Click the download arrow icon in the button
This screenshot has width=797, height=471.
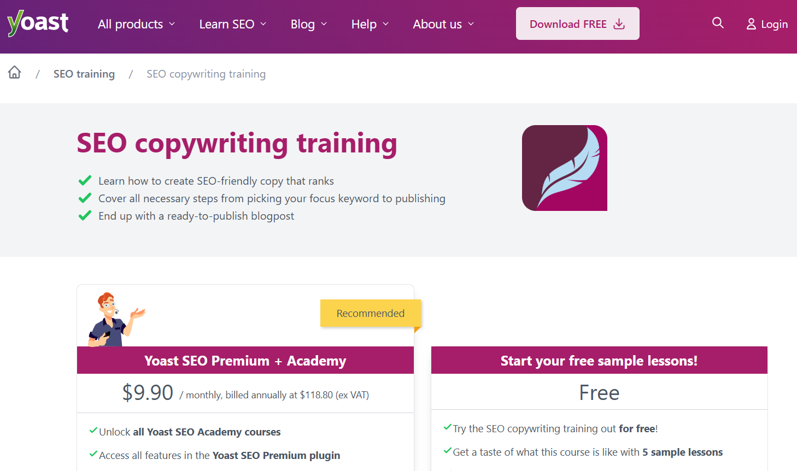point(619,24)
